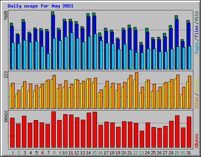Click day label 6 on the axis

42,153
